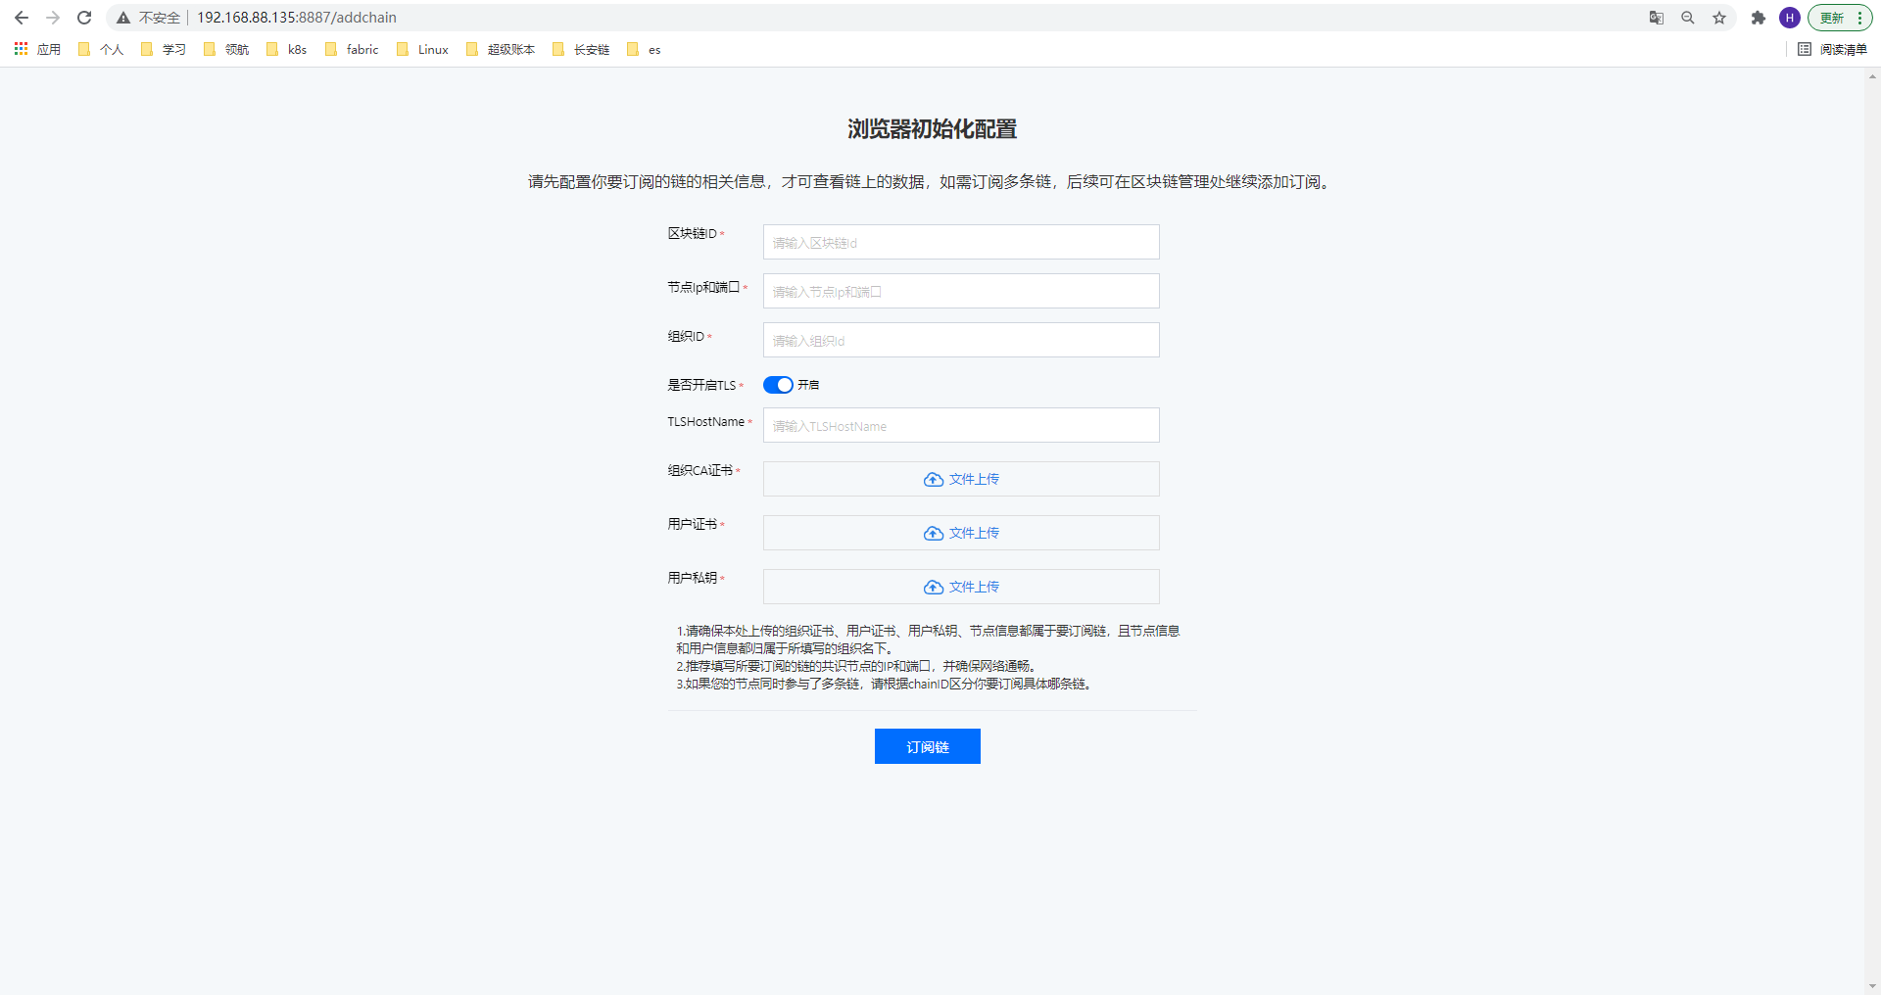The width and height of the screenshot is (1881, 995).
Task: Upload file for 组织CA证书
Action: [x=961, y=479]
